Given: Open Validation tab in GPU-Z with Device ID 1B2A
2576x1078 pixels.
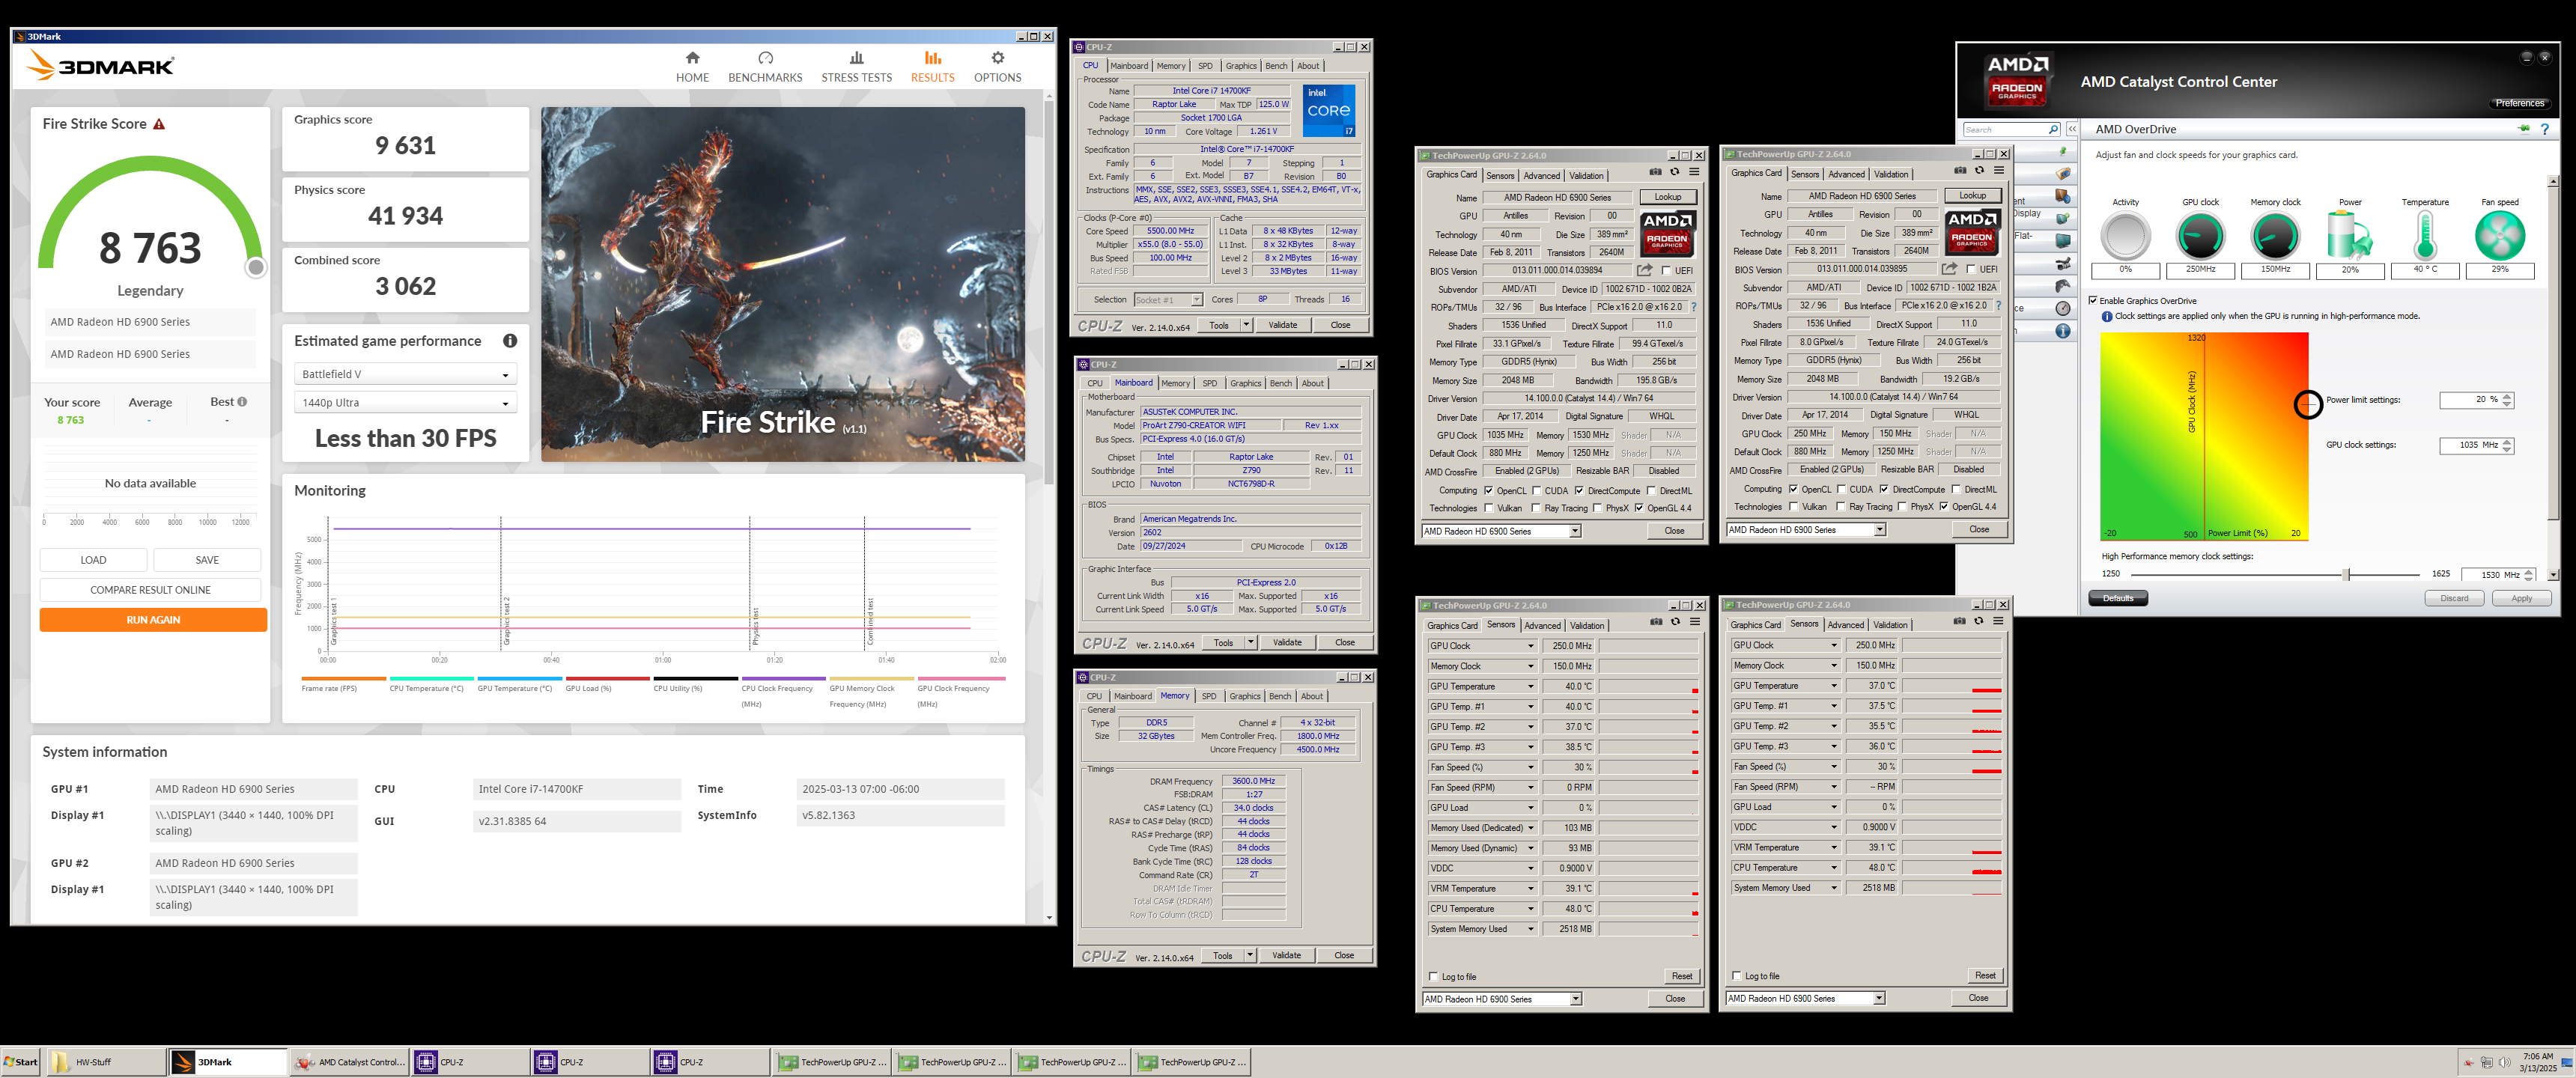Looking at the screenshot, I should click(1890, 174).
